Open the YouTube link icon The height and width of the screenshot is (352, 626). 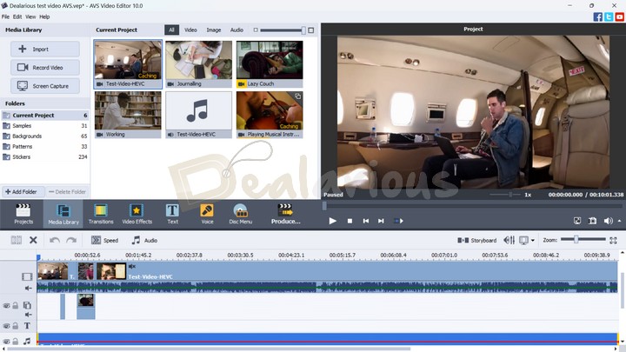[620, 17]
